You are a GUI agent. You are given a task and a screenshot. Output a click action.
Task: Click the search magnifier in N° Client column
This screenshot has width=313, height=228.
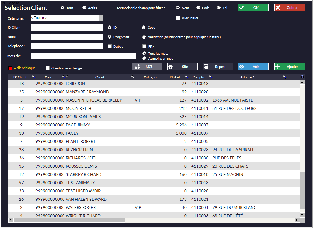tap(33, 77)
